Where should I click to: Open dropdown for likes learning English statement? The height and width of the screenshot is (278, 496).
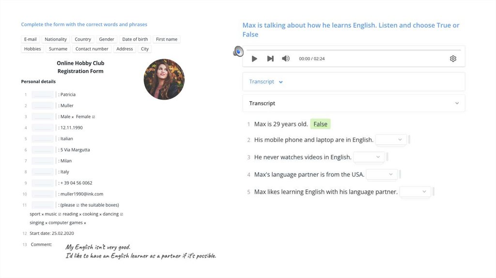tap(415, 192)
